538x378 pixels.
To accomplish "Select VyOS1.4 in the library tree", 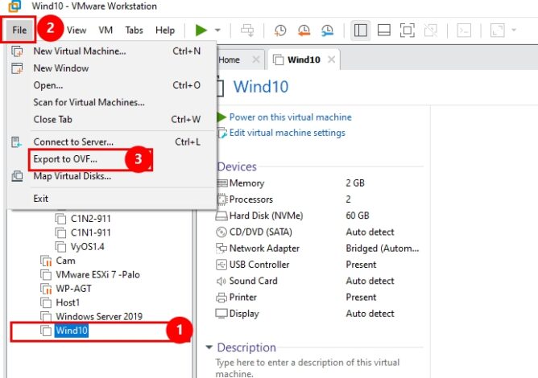I will (87, 247).
